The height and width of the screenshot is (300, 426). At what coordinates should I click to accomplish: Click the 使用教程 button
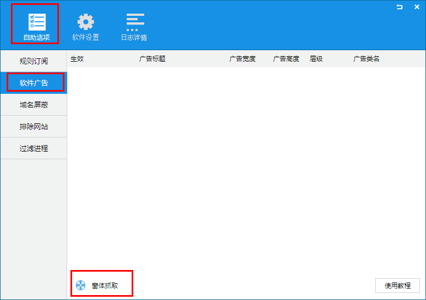398,285
